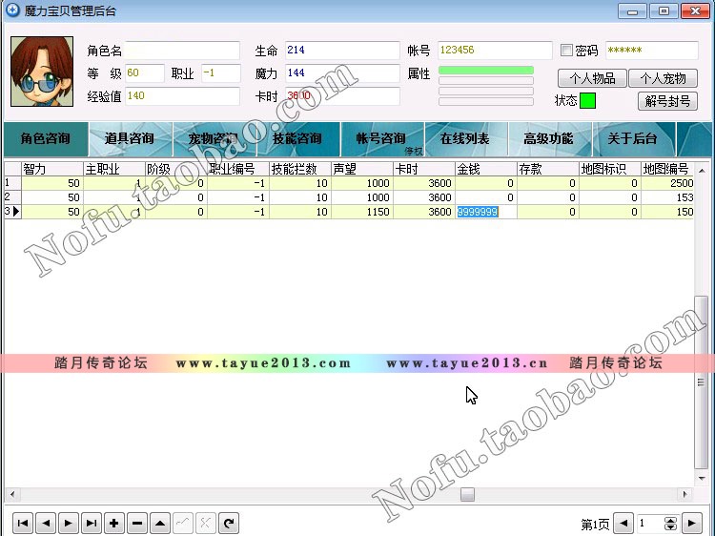Open the 关于后台 tab
Viewport: 715px width, 536px height.
click(x=632, y=138)
